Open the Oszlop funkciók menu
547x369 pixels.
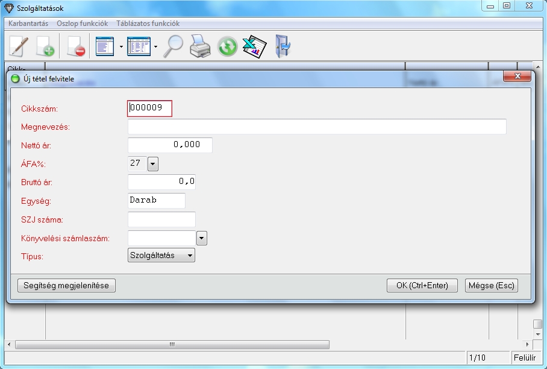pos(82,24)
